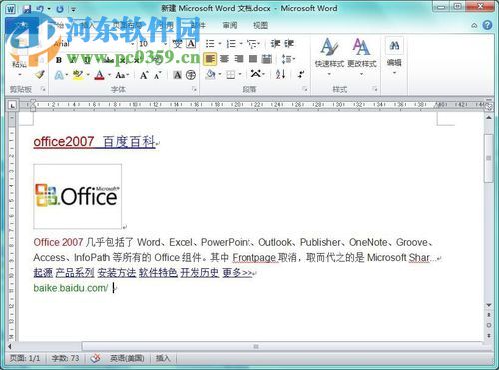The height and width of the screenshot is (370, 499).
Task: Undo the last action
Action: [40, 9]
